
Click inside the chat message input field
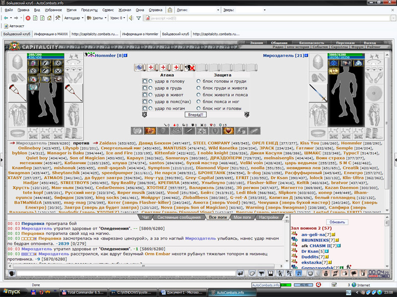(126, 273)
